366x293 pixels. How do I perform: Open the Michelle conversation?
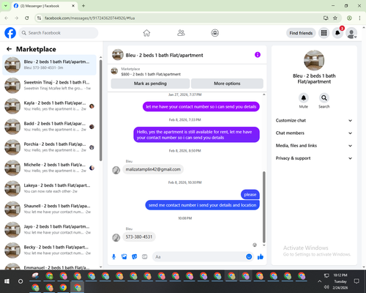click(49, 168)
